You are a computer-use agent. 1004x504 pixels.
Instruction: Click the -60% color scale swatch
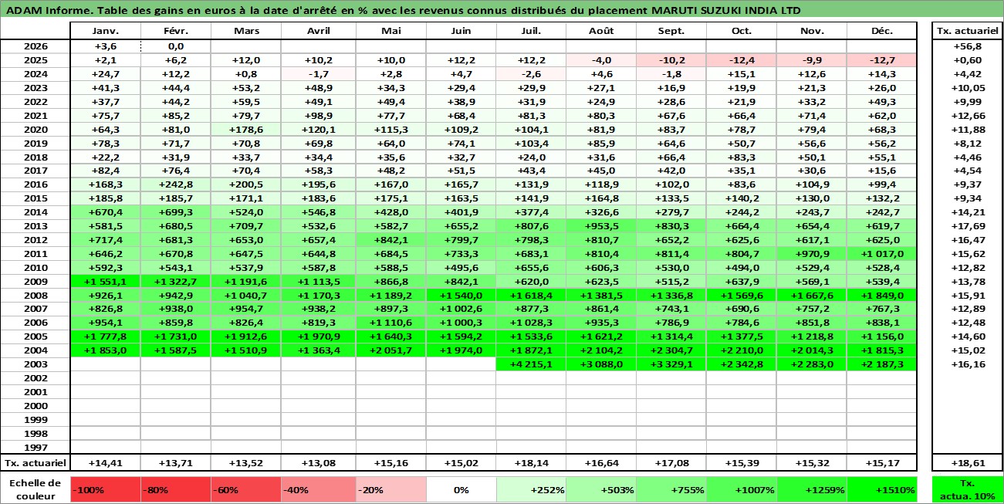pyautogui.click(x=245, y=489)
